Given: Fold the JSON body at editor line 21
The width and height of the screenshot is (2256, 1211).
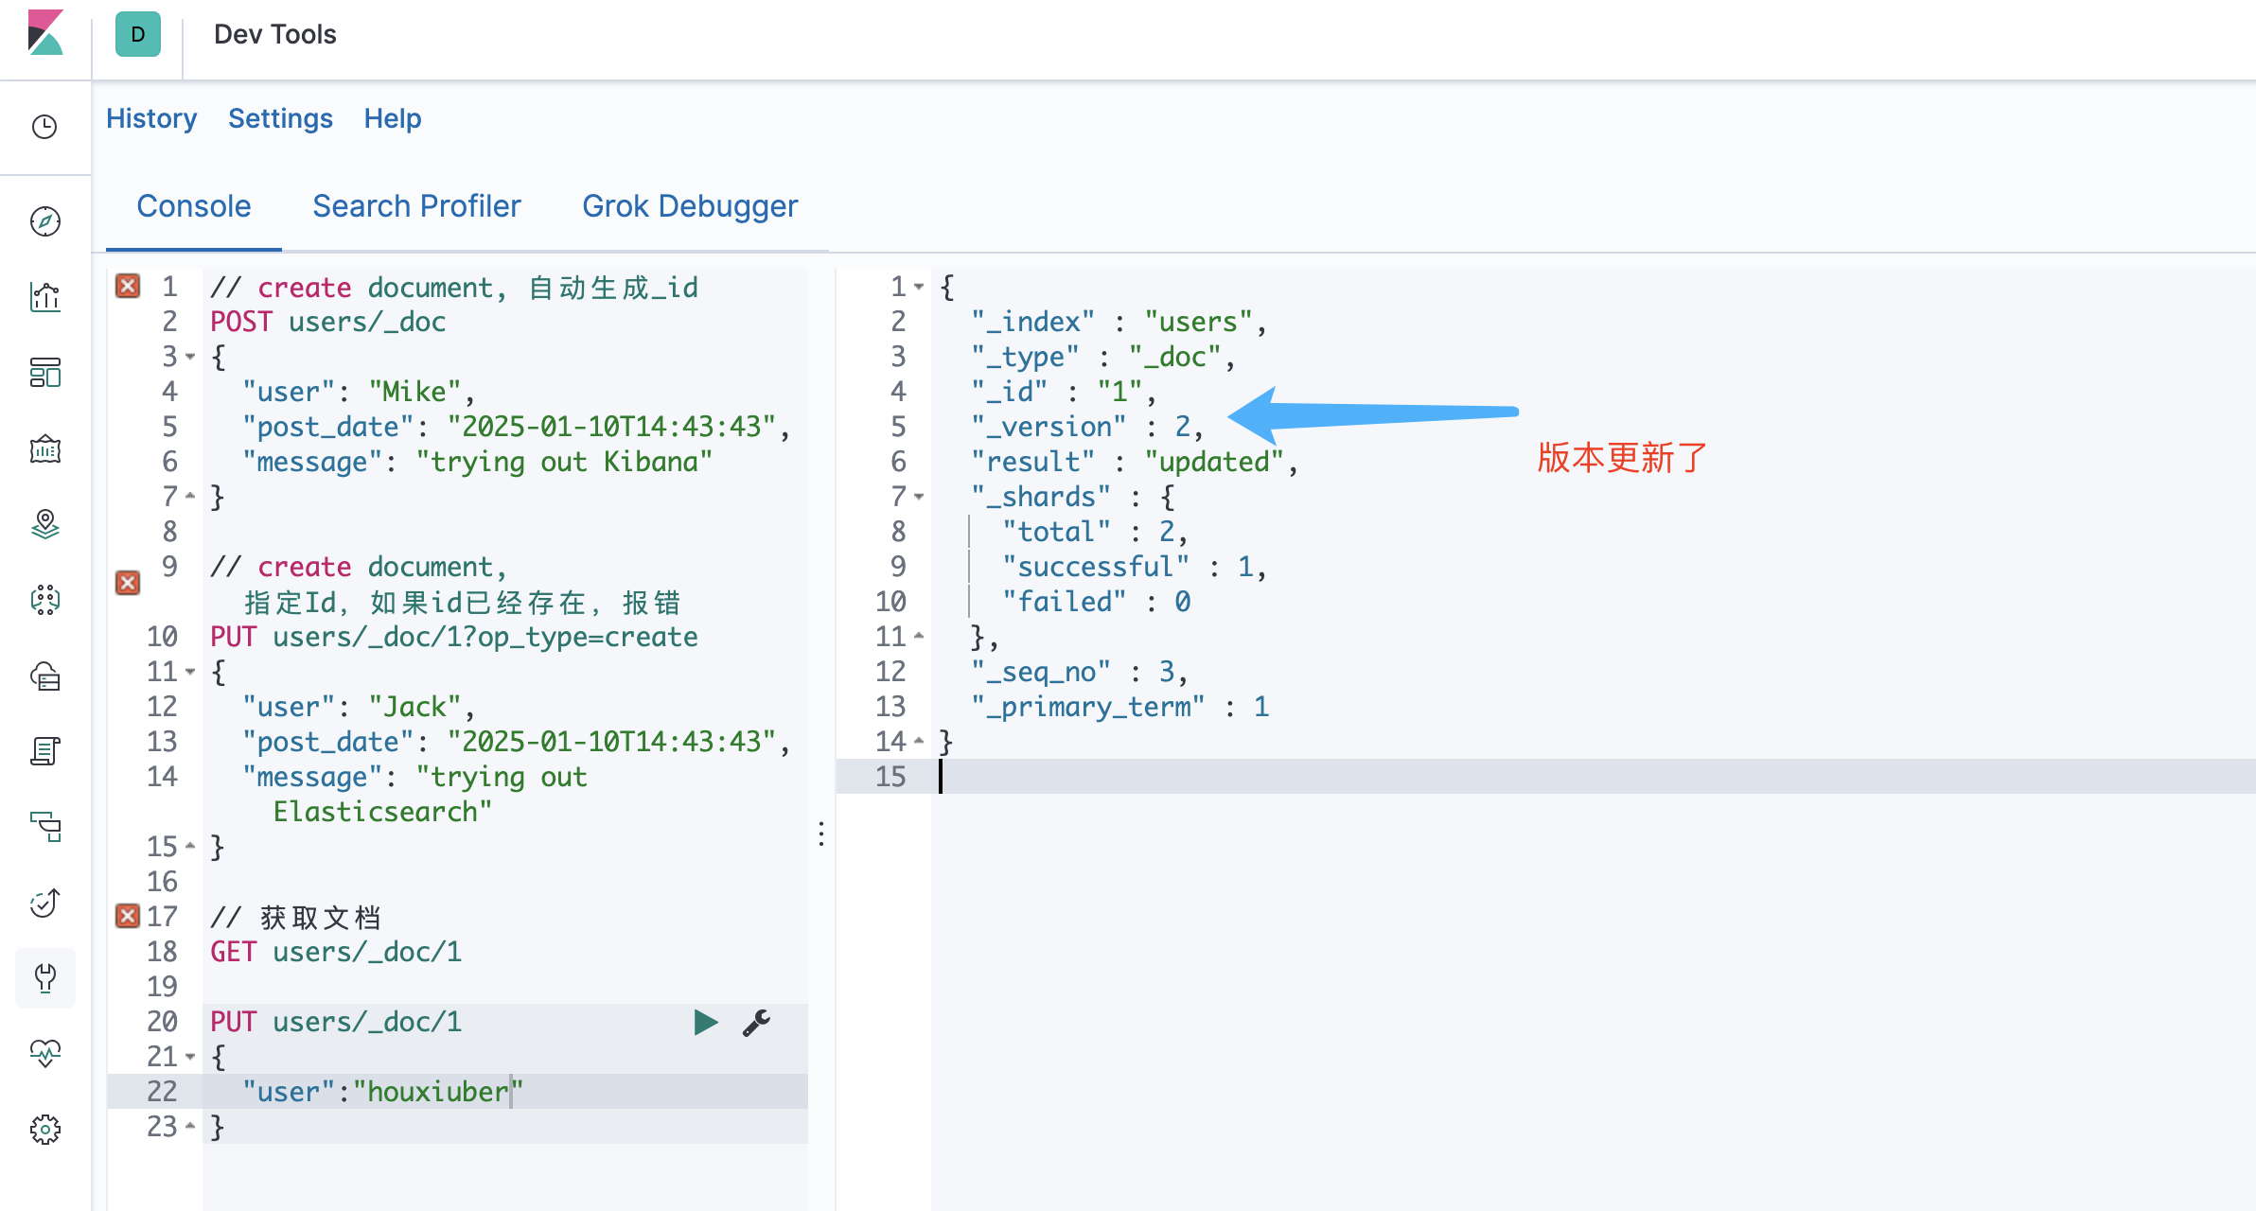Looking at the screenshot, I should pos(190,1057).
